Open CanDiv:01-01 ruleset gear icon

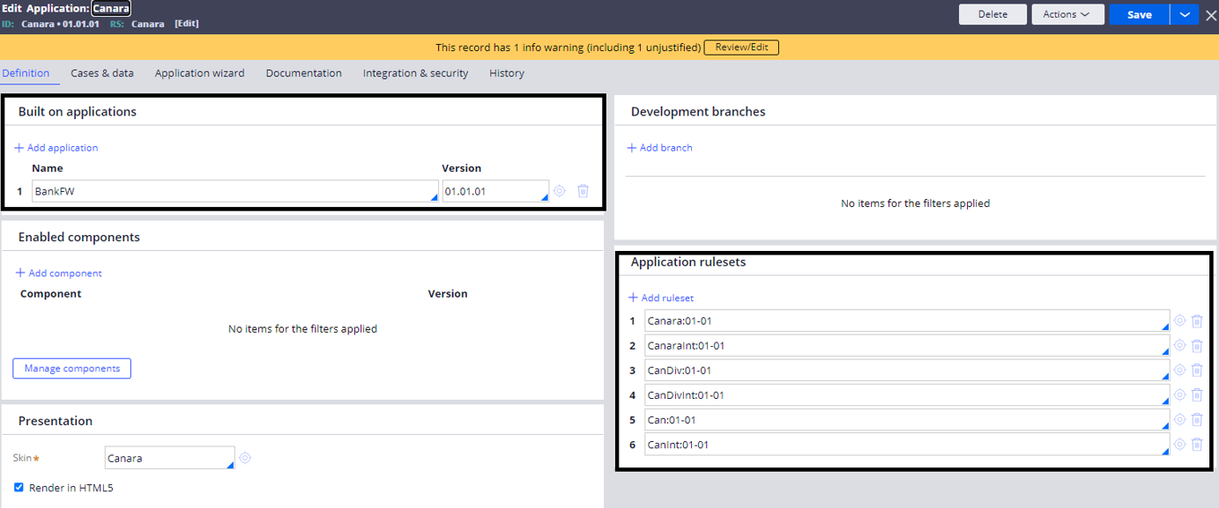pos(1178,370)
